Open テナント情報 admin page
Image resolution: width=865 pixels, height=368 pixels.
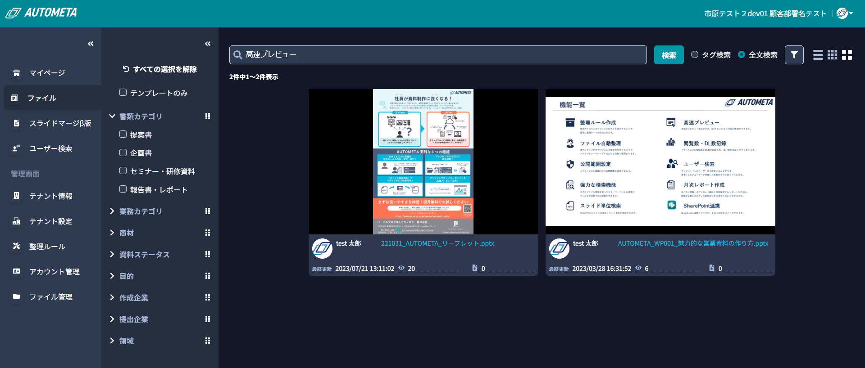[50, 196]
